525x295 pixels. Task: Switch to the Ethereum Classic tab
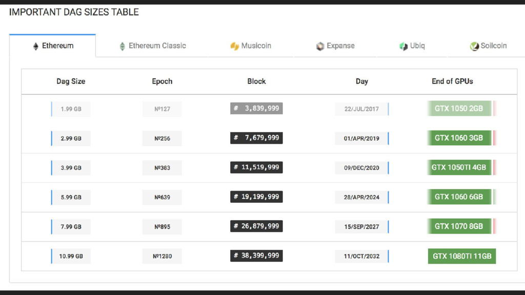tap(153, 46)
